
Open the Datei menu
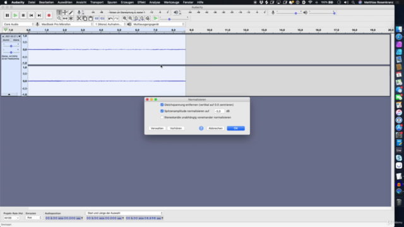pyautogui.click(x=32, y=3)
